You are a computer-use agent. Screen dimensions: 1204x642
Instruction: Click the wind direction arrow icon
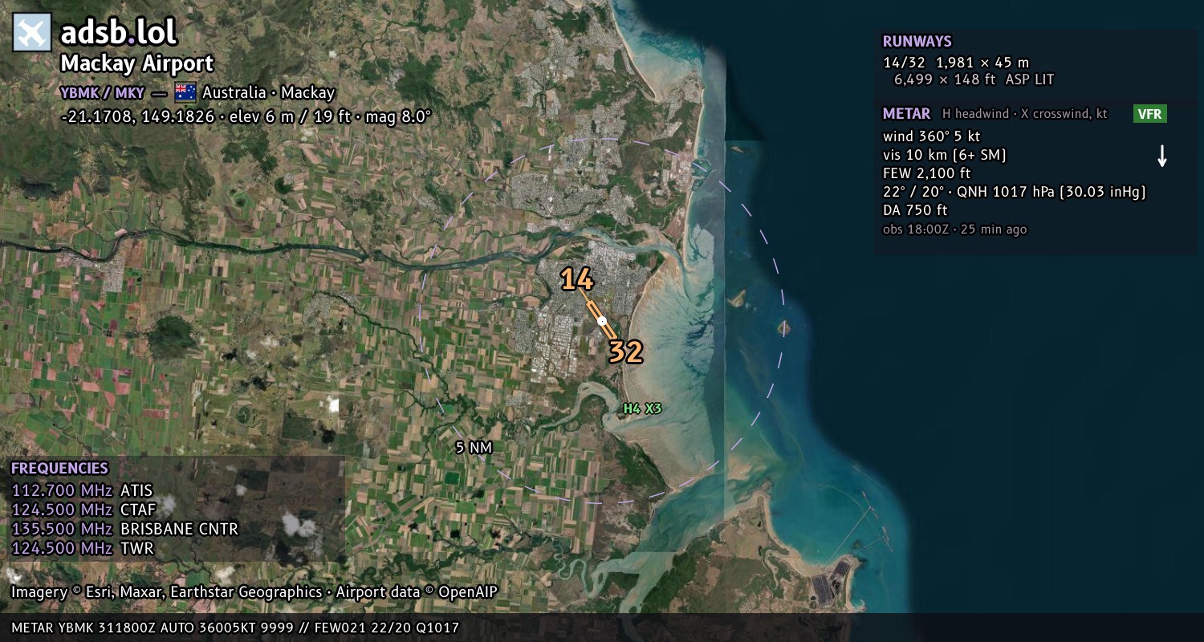tap(1161, 156)
